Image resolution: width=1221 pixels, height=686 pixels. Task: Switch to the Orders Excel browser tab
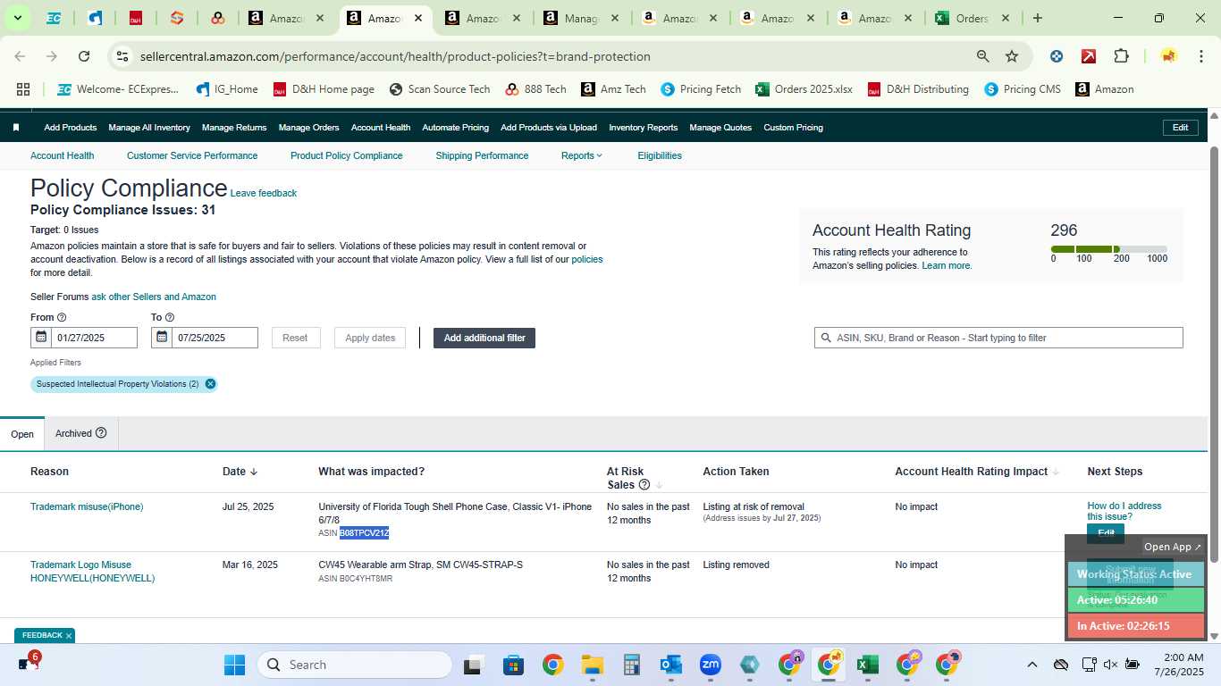click(x=972, y=18)
